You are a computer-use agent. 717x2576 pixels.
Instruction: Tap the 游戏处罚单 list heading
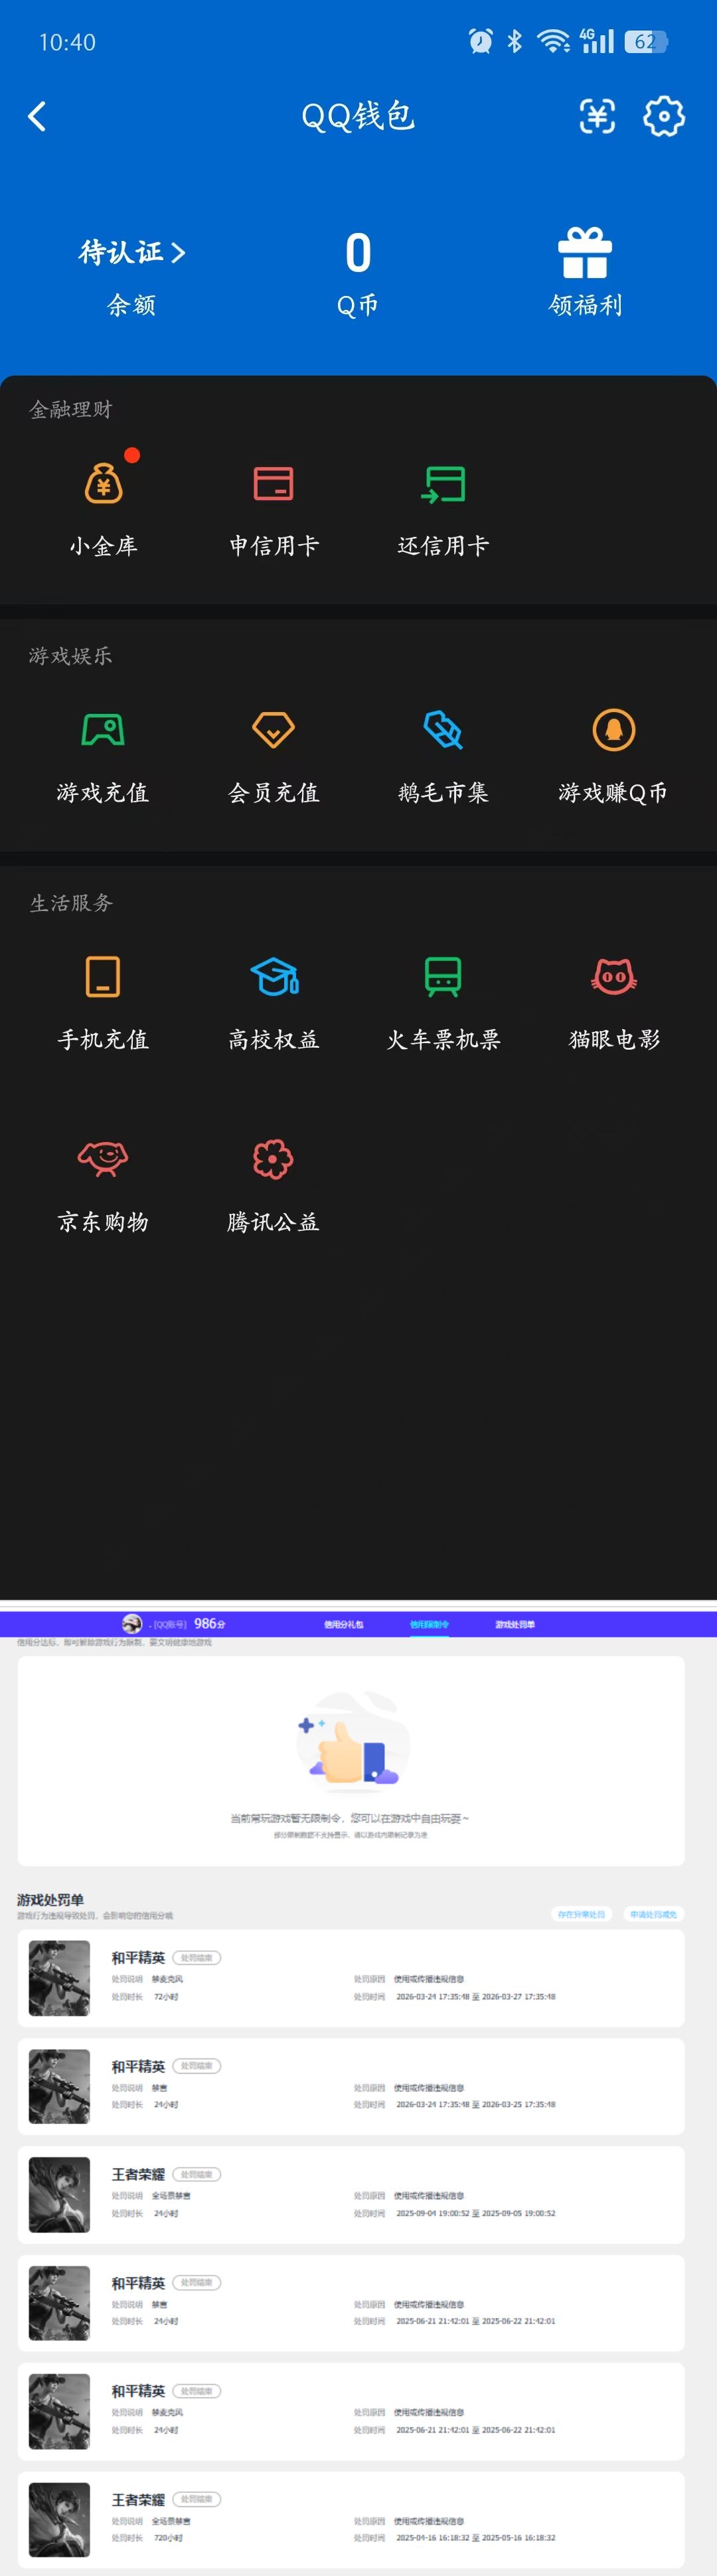(x=50, y=1899)
